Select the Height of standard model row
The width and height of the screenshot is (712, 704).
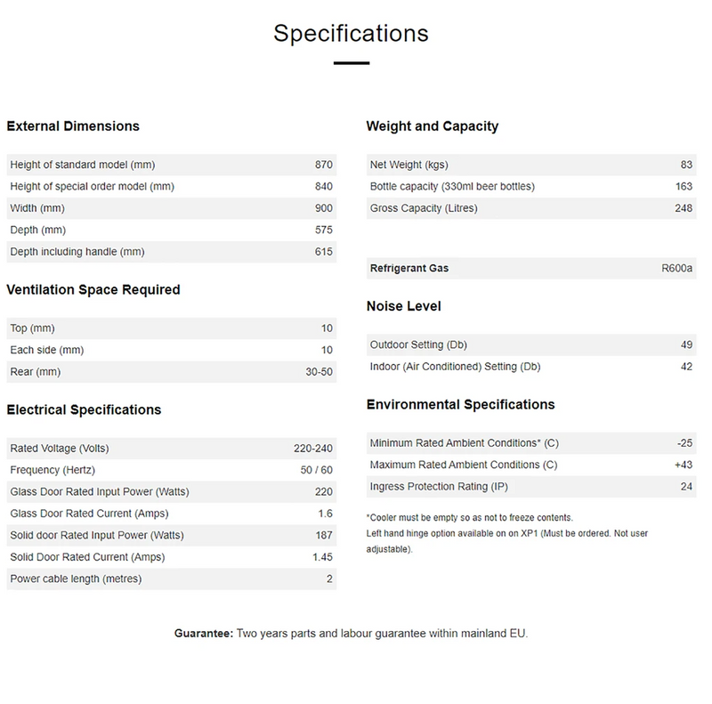coord(171,165)
